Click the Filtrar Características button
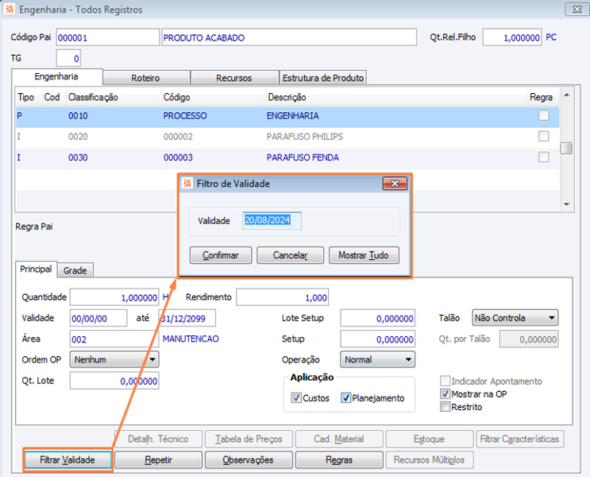590x477 pixels. point(520,439)
